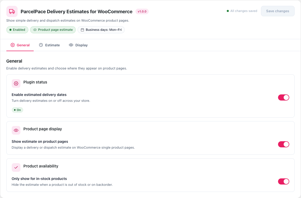Click the All changes saved status text
Screen dimensions: 301x198
pyautogui.click(x=244, y=11)
